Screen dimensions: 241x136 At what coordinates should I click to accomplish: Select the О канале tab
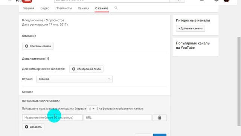coord(102,8)
